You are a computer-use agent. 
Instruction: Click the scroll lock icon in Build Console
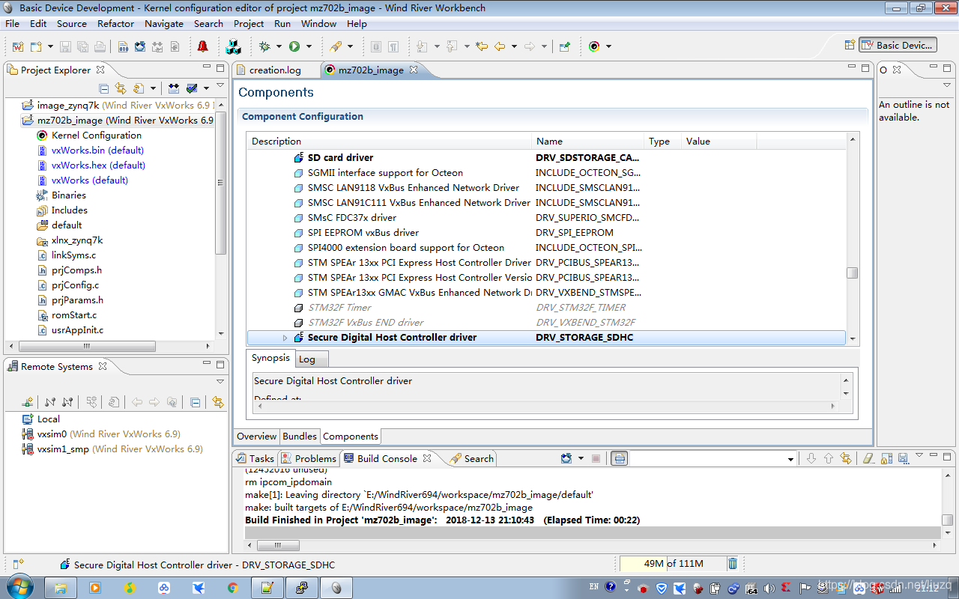tap(886, 458)
